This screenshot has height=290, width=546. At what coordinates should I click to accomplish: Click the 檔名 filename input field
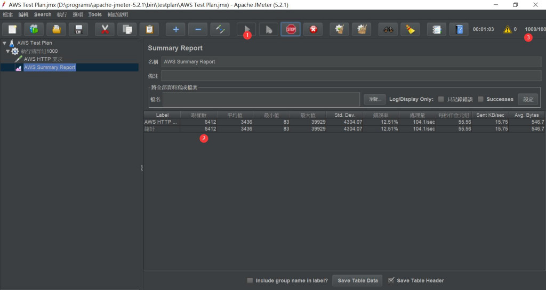(x=261, y=99)
